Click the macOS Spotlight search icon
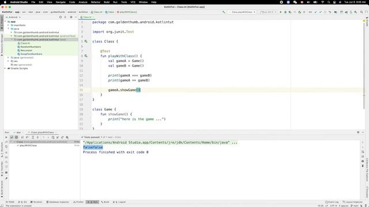The width and height of the screenshot is (369, 207). tap(329, 2)
